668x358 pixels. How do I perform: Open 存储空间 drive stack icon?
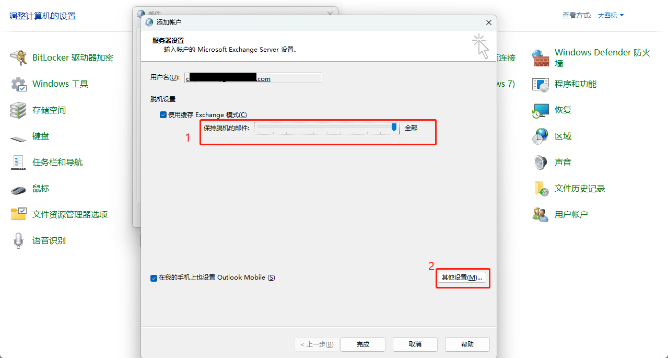[18, 110]
